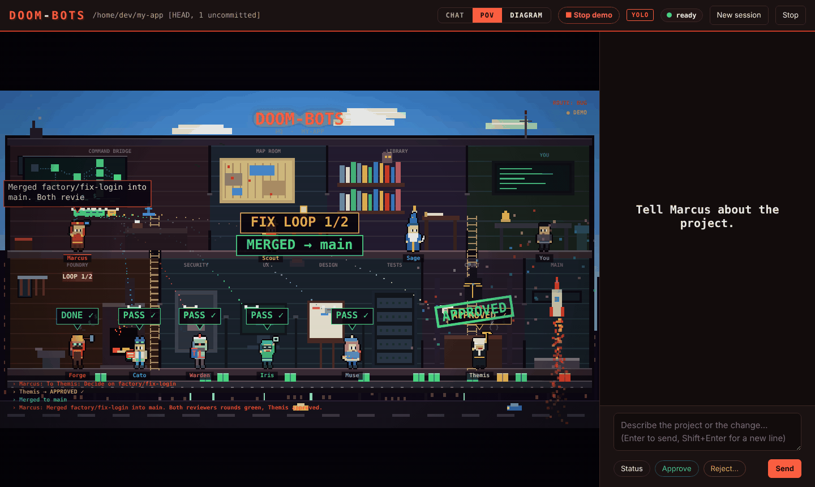This screenshot has width=815, height=487.
Task: Click the library bookshelf
Action: pos(371,186)
